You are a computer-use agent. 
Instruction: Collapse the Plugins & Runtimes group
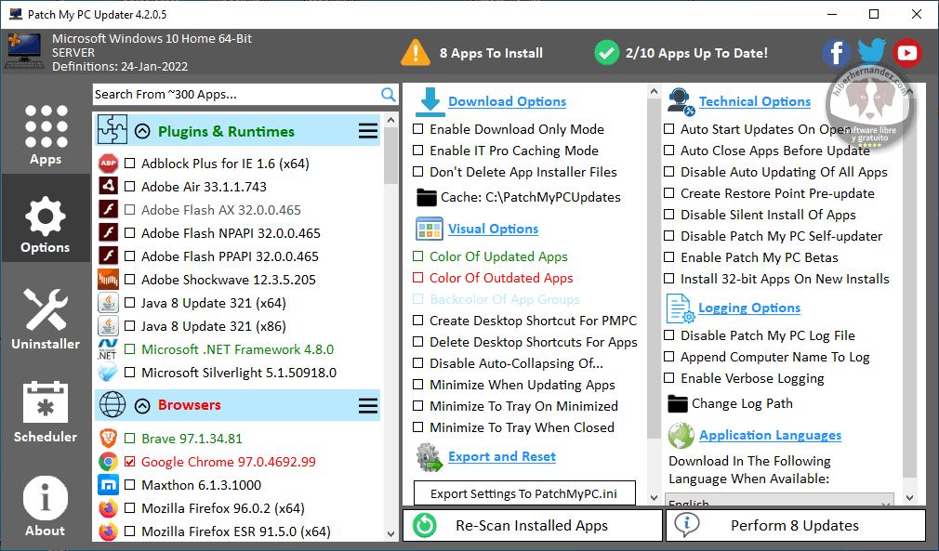[x=142, y=131]
